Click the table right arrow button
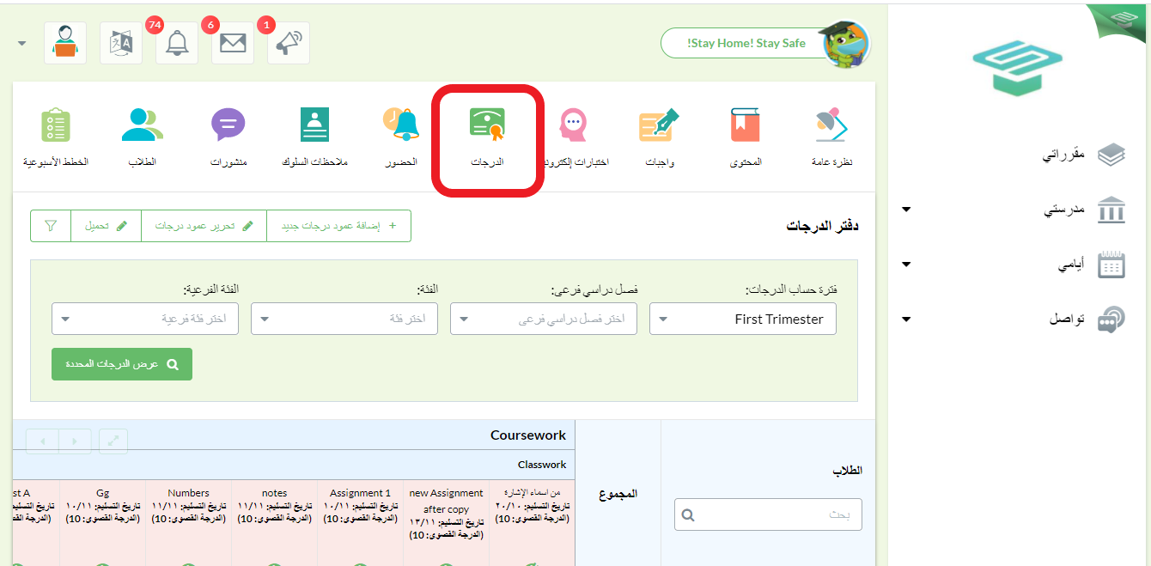 point(75,441)
